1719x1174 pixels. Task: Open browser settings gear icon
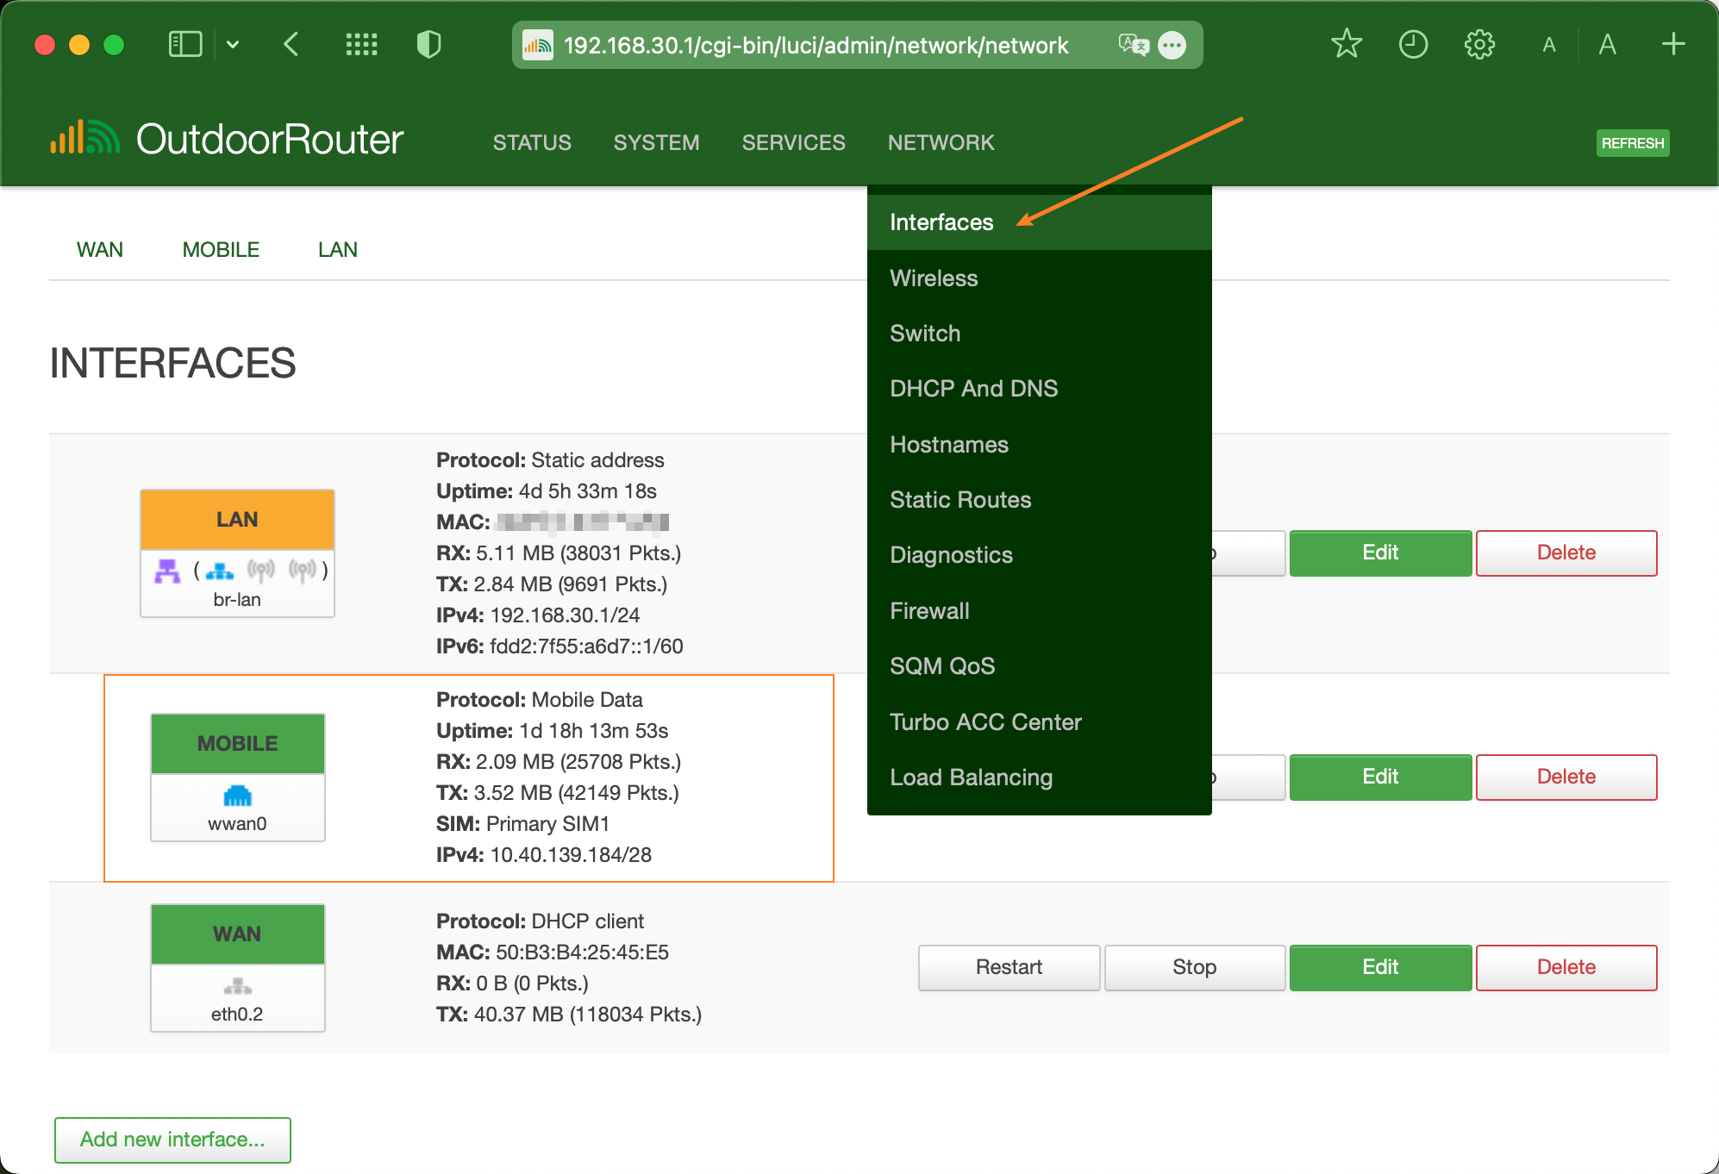(1479, 44)
